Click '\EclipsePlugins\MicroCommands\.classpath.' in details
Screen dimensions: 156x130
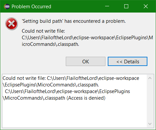(x=51, y=85)
